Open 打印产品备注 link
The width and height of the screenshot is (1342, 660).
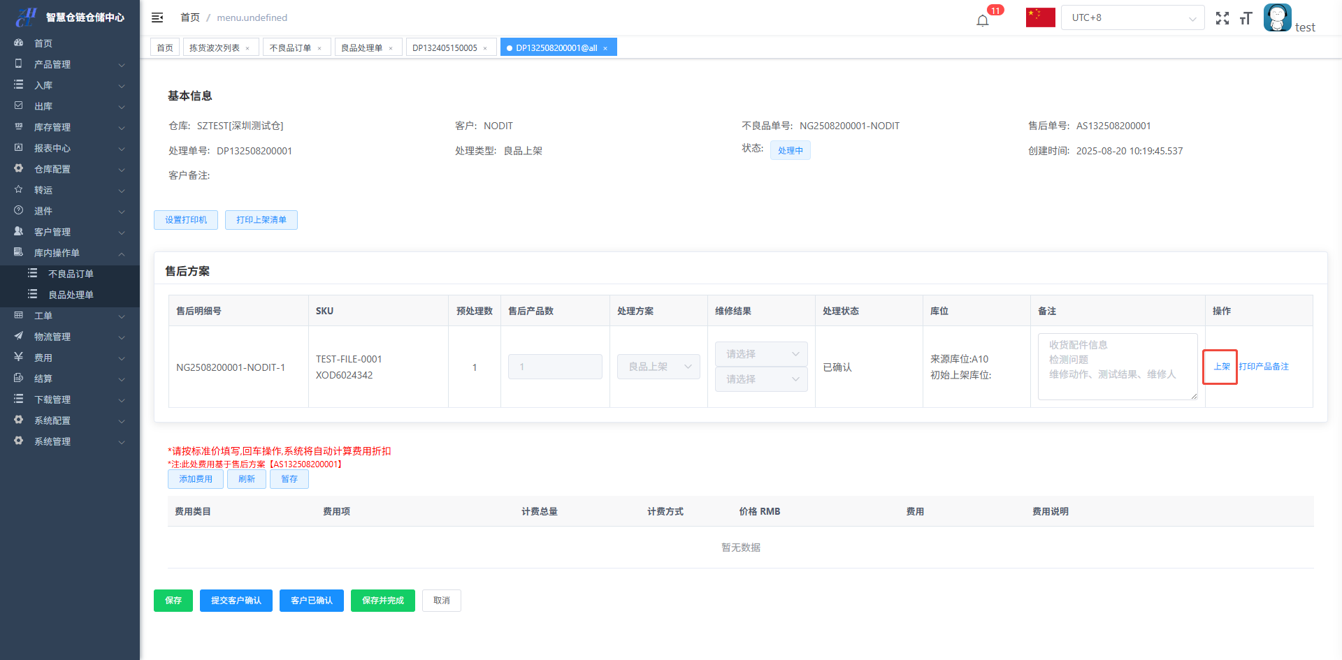[1264, 367]
